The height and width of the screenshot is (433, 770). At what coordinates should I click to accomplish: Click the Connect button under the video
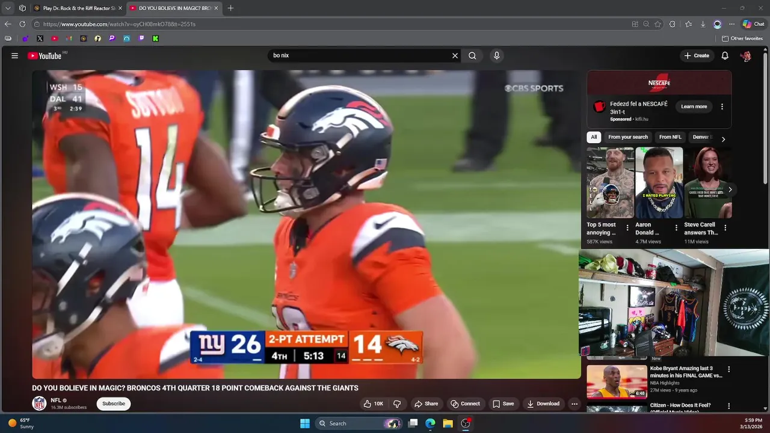click(465, 404)
